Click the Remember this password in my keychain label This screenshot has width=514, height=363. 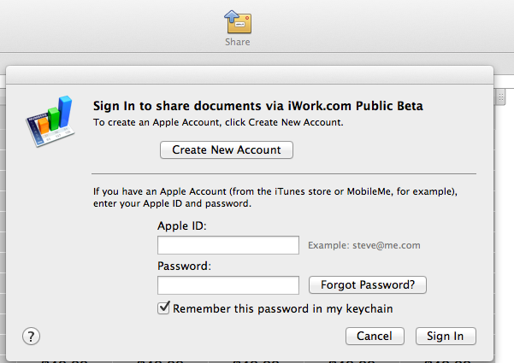[x=282, y=308]
